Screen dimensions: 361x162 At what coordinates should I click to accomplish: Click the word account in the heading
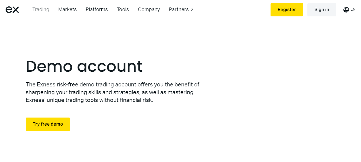point(110,66)
